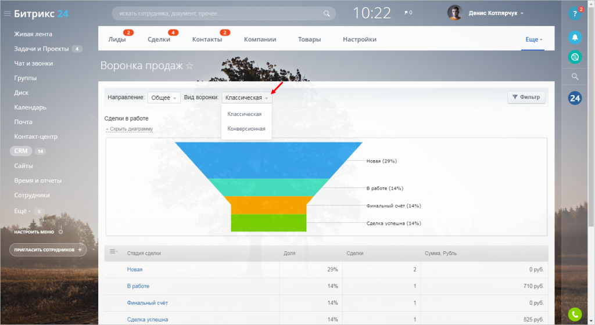The height and width of the screenshot is (325, 595).
Task: Click the search magnifier icon in top search bar
Action: tap(327, 13)
